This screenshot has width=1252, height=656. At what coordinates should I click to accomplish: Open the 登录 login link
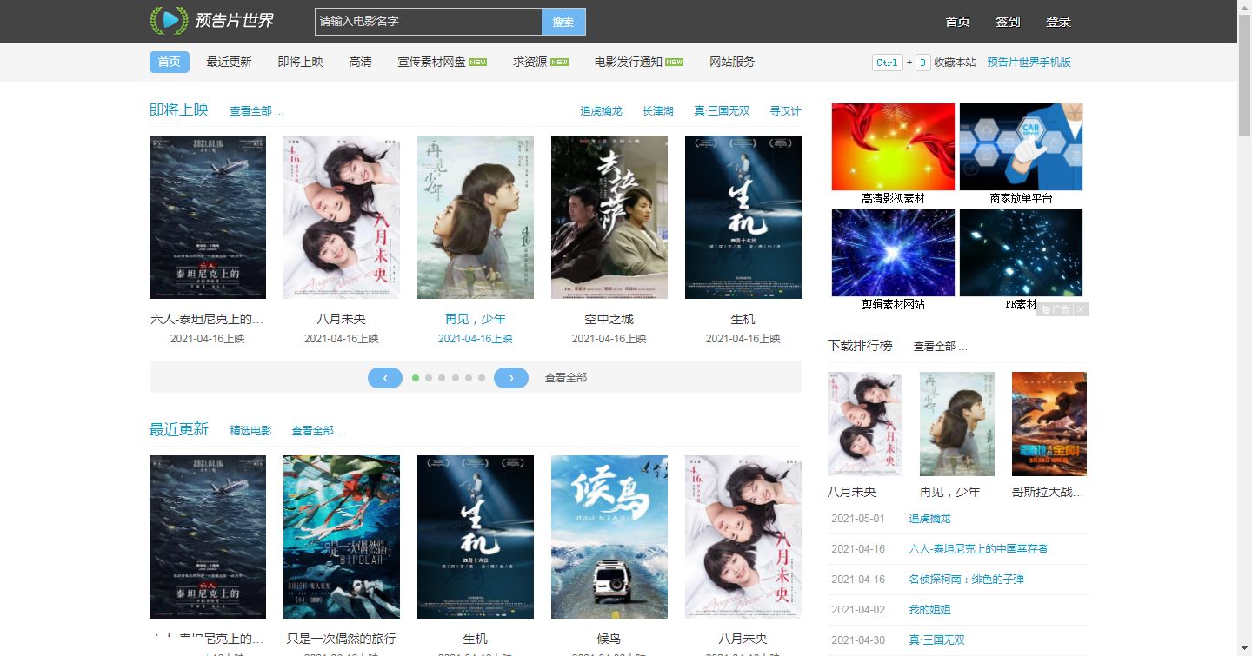(x=1058, y=22)
